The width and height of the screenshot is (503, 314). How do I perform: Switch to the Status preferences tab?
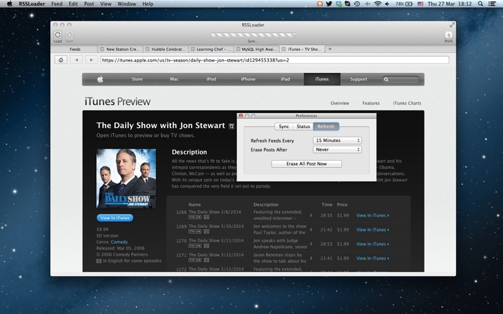click(x=303, y=127)
